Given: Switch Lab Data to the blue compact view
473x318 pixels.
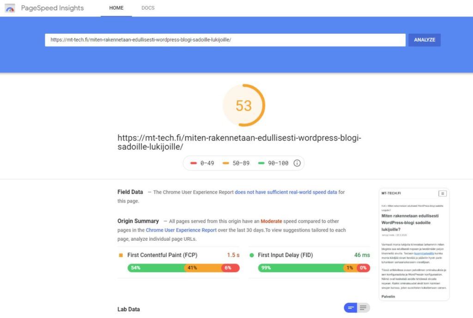Looking at the screenshot, I should click(x=351, y=308).
